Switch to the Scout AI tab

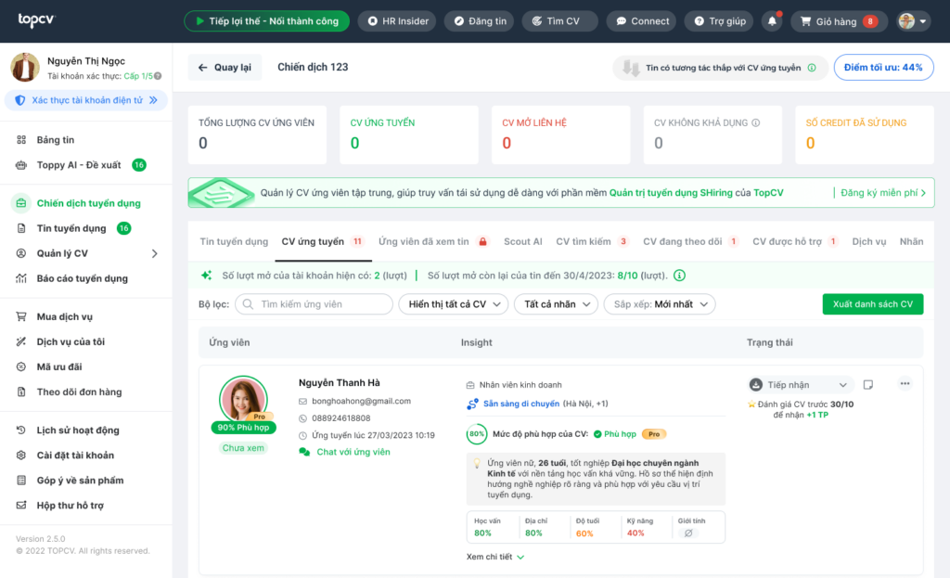tap(523, 241)
